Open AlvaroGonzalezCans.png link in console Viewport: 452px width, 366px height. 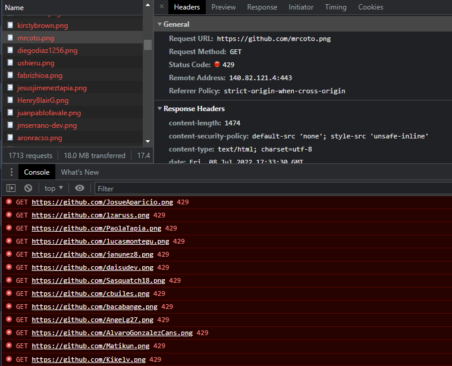(x=112, y=333)
